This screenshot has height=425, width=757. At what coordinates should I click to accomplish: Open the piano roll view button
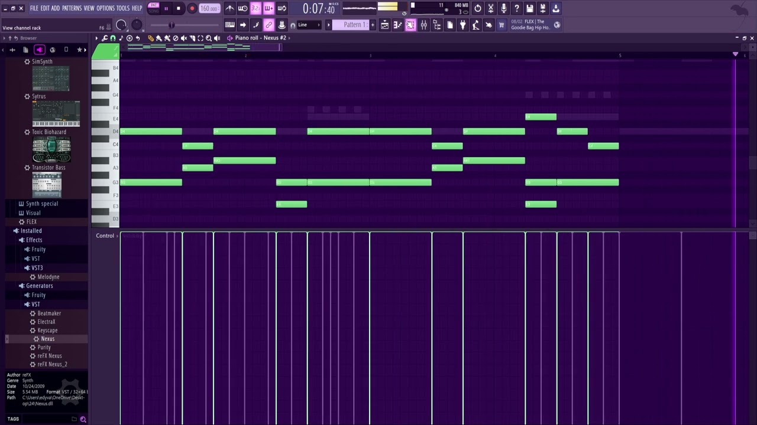(397, 25)
